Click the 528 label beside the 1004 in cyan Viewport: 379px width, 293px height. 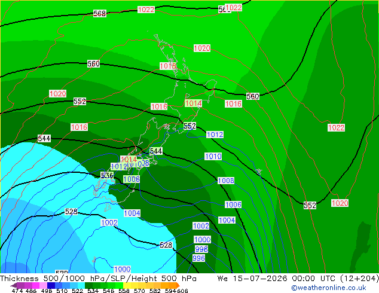71,212
